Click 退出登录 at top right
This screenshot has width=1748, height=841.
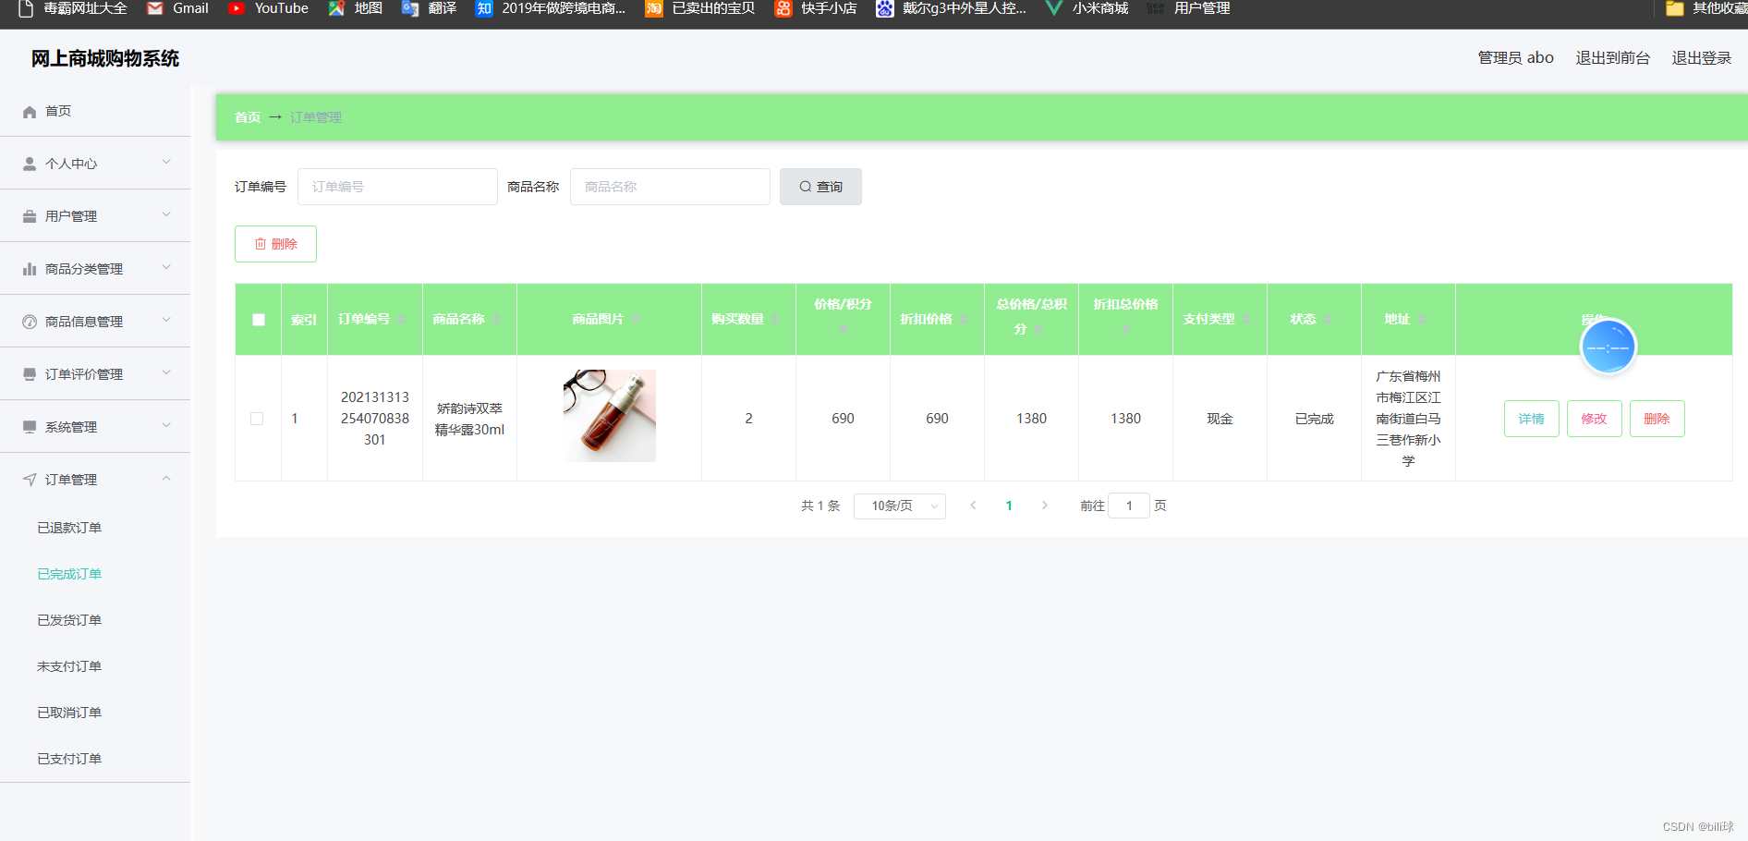coord(1701,56)
